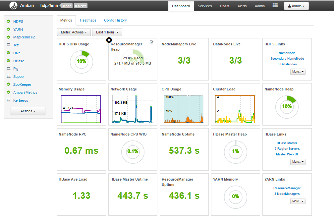
Task: Follow the Secondary NameNode link
Action: tap(287, 59)
